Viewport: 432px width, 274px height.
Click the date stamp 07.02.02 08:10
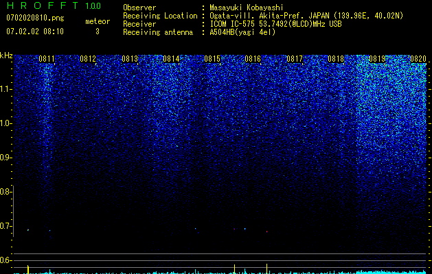click(35, 32)
